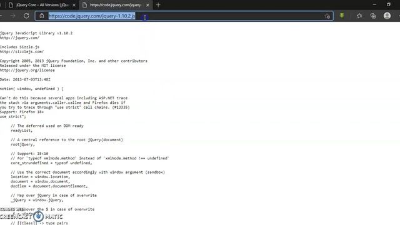The width and height of the screenshot is (400, 225).
Task: Click the 'Support: Firefox 18+' line
Action: (22, 112)
